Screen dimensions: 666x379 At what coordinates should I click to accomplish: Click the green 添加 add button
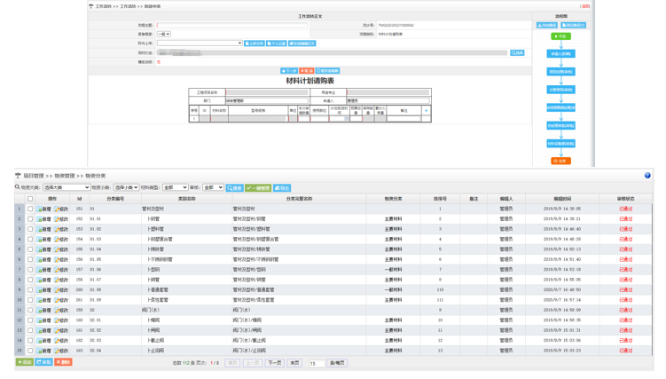click(x=25, y=362)
